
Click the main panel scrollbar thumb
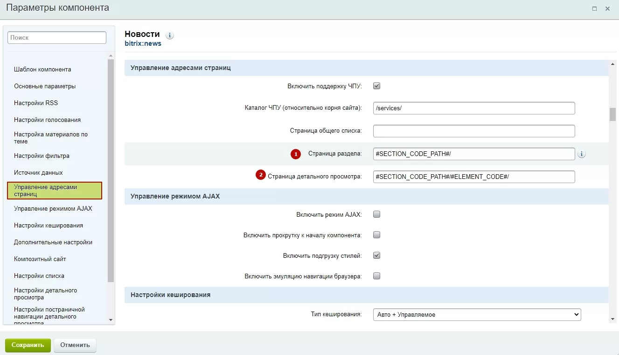tap(613, 114)
